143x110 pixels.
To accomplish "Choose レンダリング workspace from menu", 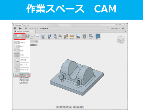I will [22, 60].
